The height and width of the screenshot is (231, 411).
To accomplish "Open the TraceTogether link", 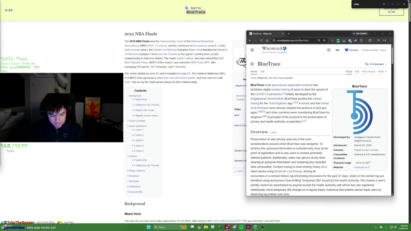I will point(277,103).
